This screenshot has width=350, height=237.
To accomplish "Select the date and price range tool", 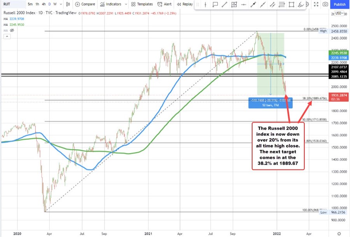I will [x=234, y=4].
